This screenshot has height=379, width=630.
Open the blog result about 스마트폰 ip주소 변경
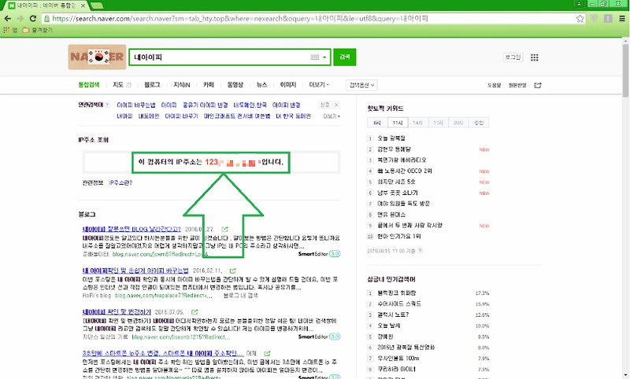click(x=163, y=353)
